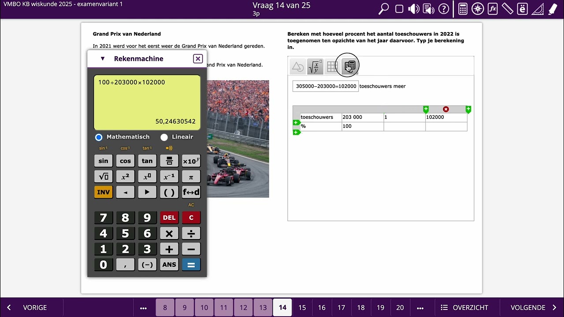Move cursor right with right arrow key
The width and height of the screenshot is (564, 317).
tap(147, 192)
